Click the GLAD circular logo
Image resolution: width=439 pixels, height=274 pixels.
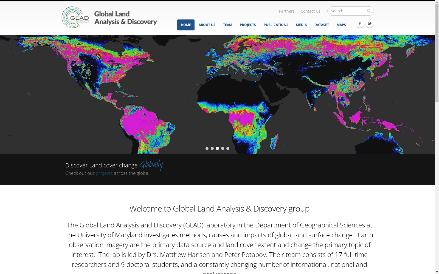coord(75,17)
